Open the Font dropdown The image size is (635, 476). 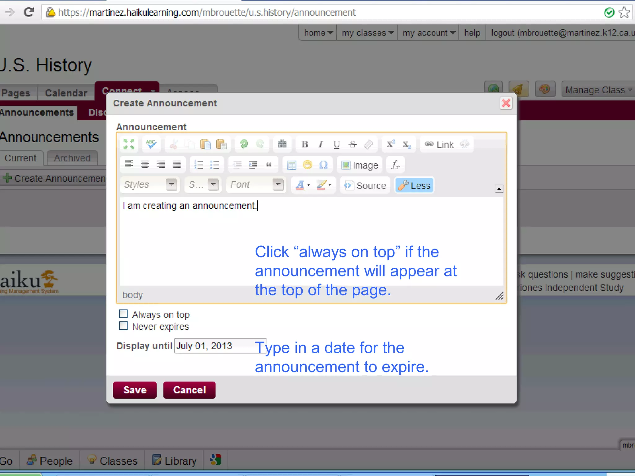tap(256, 185)
